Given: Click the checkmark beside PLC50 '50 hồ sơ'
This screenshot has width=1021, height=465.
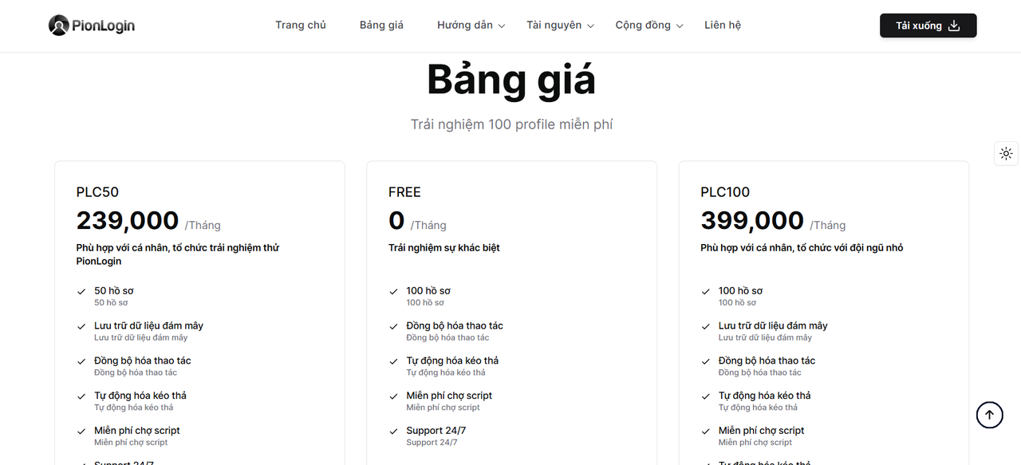Looking at the screenshot, I should click(x=81, y=292).
